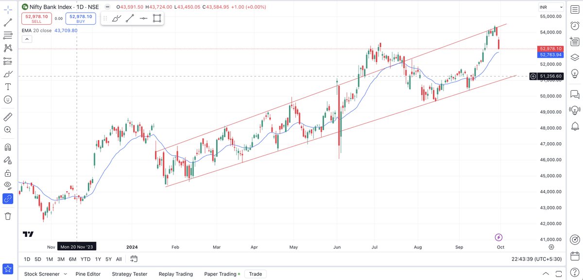This screenshot has height=280, width=583.
Task: Set range to 5D
Action: tap(38, 259)
